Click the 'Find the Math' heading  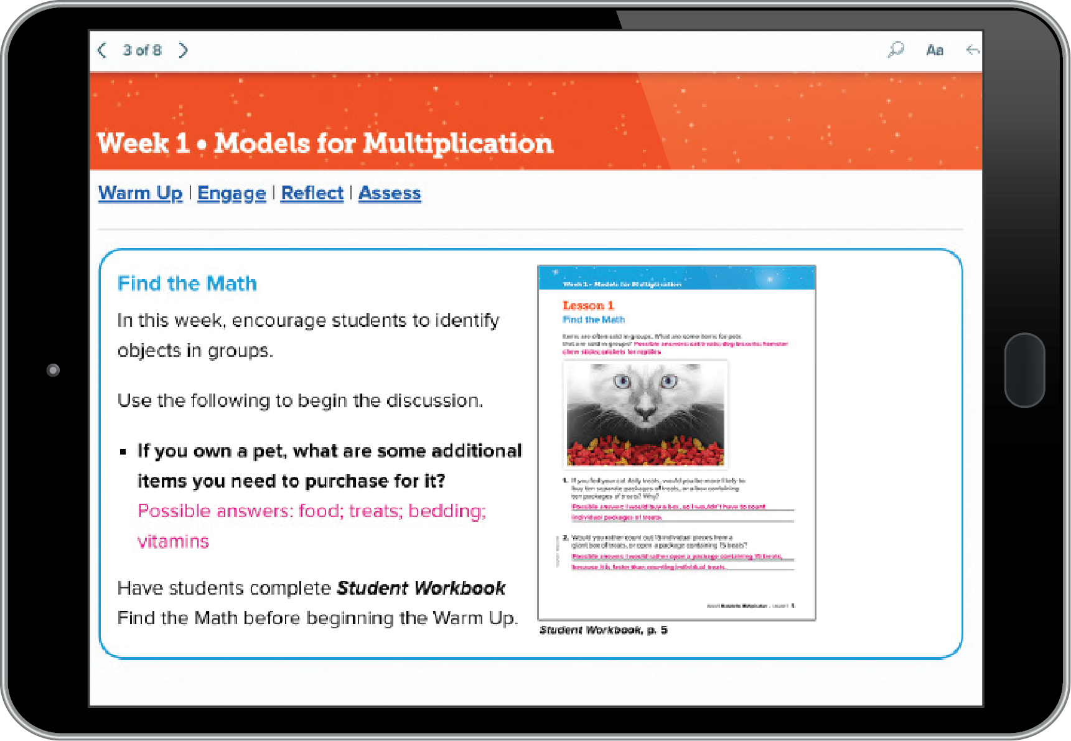[187, 283]
